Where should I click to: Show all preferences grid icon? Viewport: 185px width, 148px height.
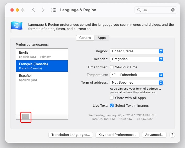(x=54, y=10)
